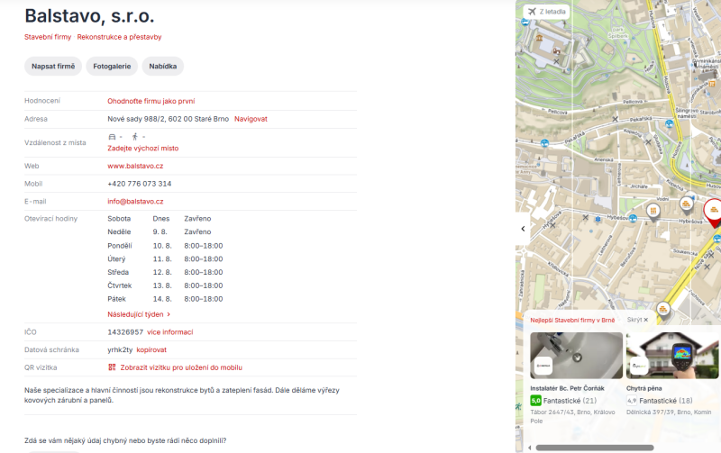Click the Fantastické (21) rating text
The height and width of the screenshot is (453, 721).
(x=570, y=401)
